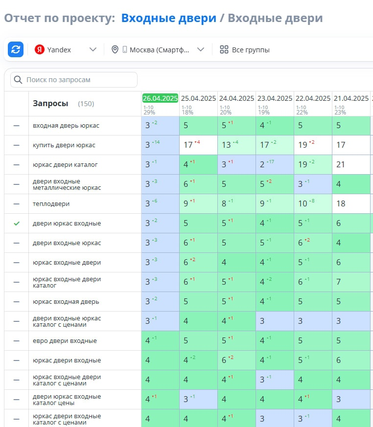The image size is (373, 427).
Task: Toggle the checkmark for двери юркас входные
Action: pyautogui.click(x=17, y=224)
